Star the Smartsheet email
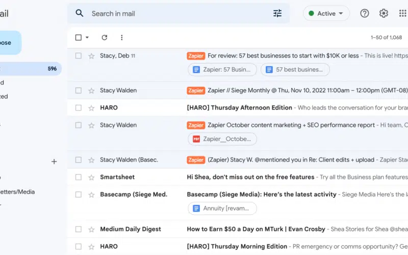408x255 pixels. [x=91, y=177]
